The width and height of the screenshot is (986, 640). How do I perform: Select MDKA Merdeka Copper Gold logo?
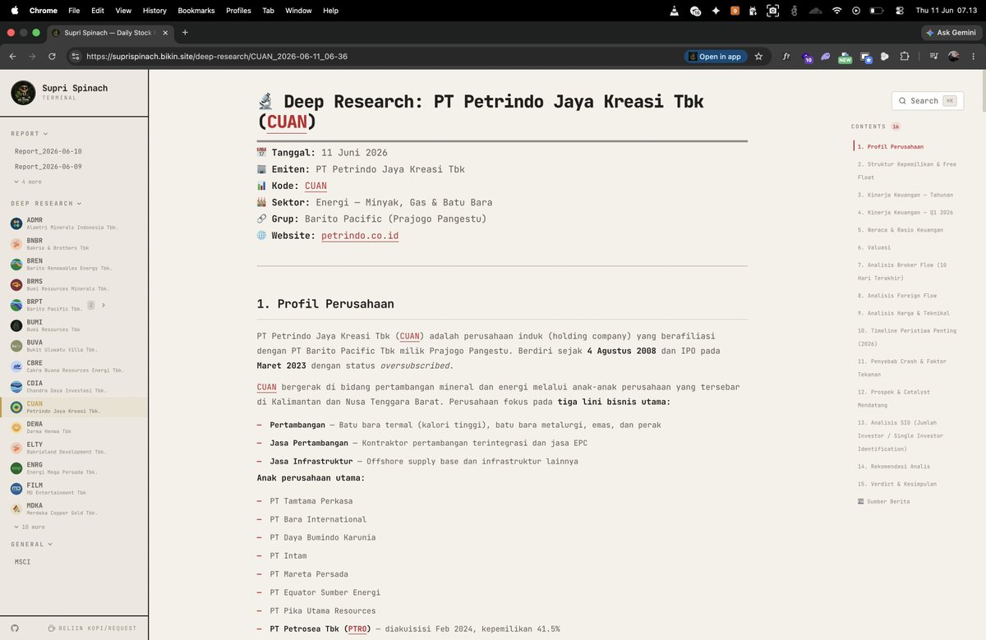[x=16, y=509]
